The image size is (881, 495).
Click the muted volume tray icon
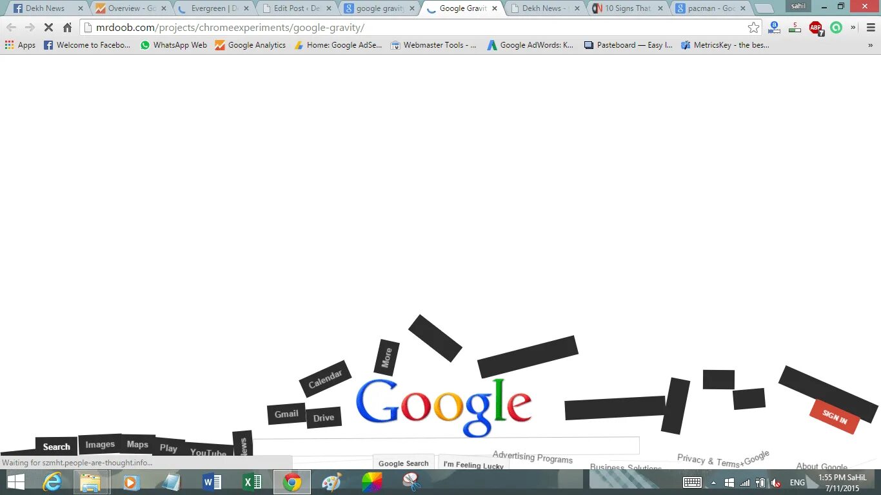776,482
